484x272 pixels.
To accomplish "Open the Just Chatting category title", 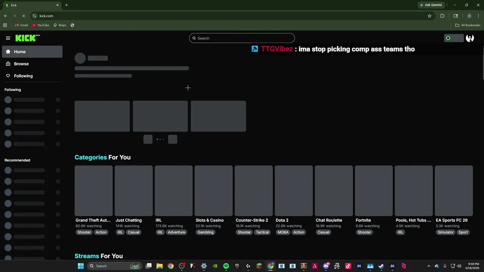I will tap(129, 220).
